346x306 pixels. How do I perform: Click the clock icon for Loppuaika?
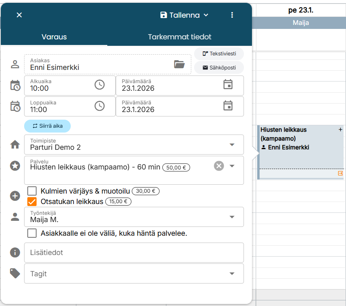coord(99,106)
